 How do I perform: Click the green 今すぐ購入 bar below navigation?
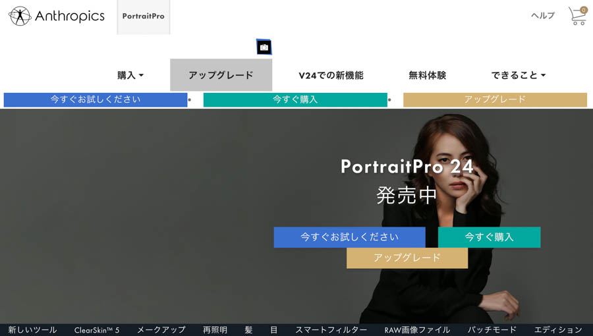coord(295,99)
